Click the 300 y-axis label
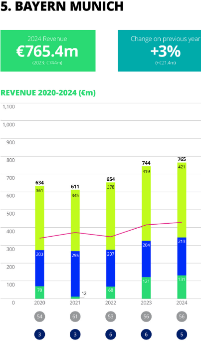The height and width of the screenshot is (341, 201). tap(10, 249)
